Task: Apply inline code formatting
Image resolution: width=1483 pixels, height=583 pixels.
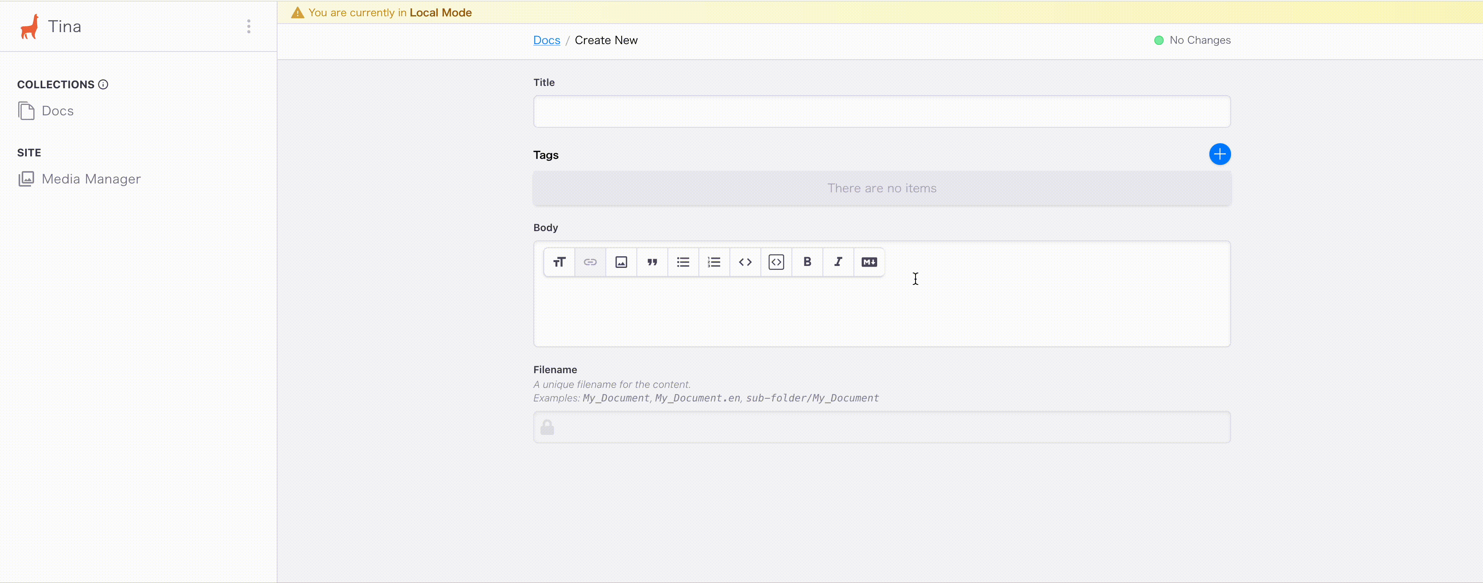Action: 745,262
